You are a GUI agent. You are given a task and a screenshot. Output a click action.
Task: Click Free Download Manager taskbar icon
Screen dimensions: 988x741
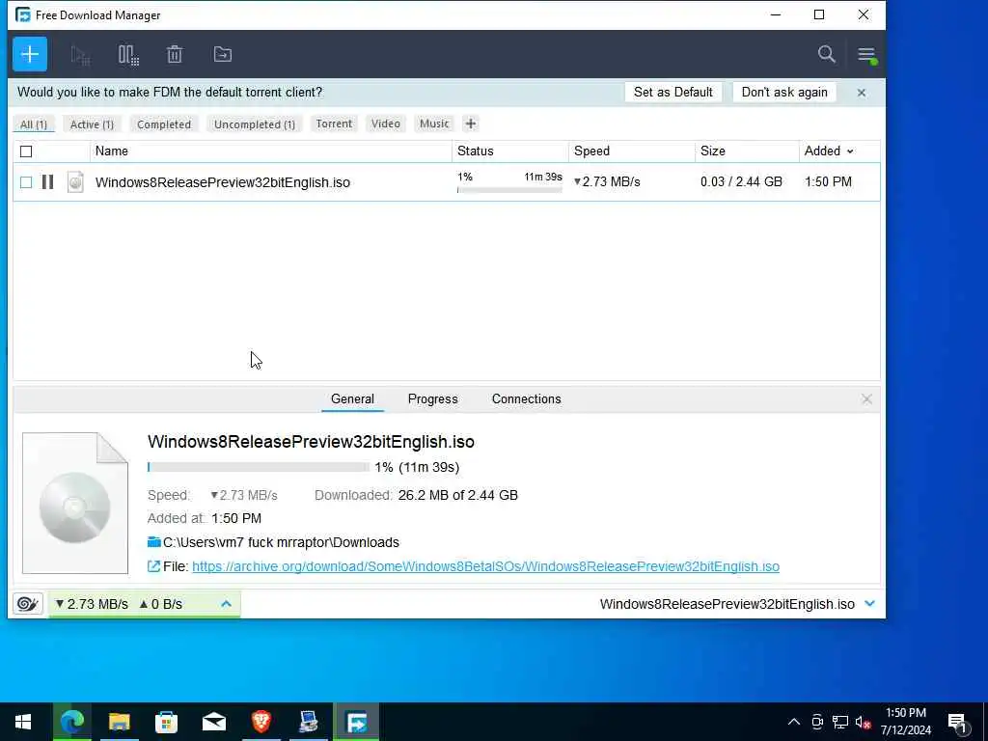(356, 722)
